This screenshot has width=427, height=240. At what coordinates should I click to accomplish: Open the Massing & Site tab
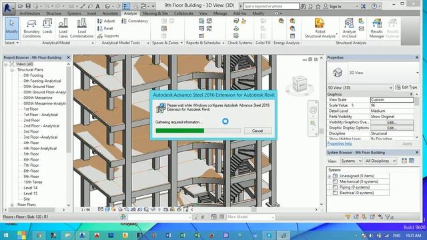pyautogui.click(x=155, y=13)
